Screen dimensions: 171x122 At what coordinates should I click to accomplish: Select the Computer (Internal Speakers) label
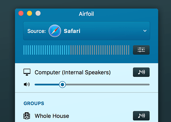coord(73,72)
